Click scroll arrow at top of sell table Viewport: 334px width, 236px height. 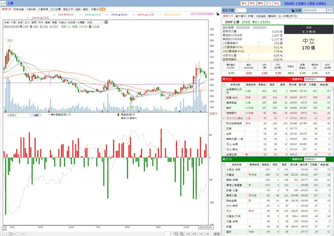coord(332,169)
